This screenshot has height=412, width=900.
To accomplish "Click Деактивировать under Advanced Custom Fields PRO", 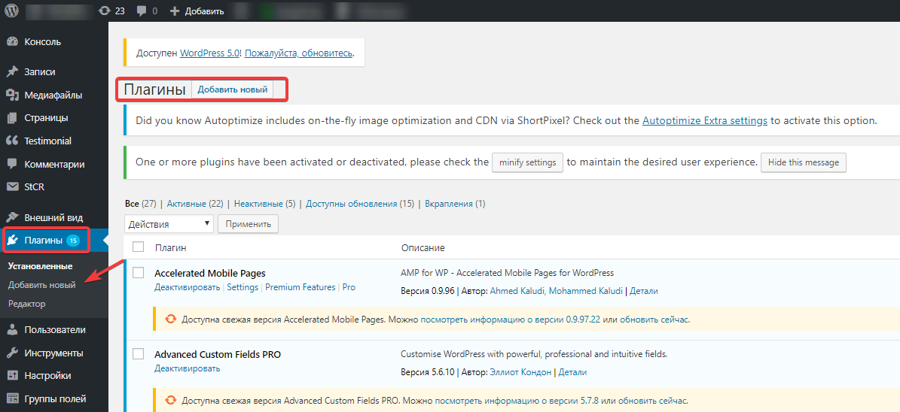I will 187,368.
